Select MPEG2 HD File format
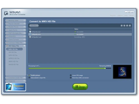Viewport: 139px width, 104px height. pos(14,58)
